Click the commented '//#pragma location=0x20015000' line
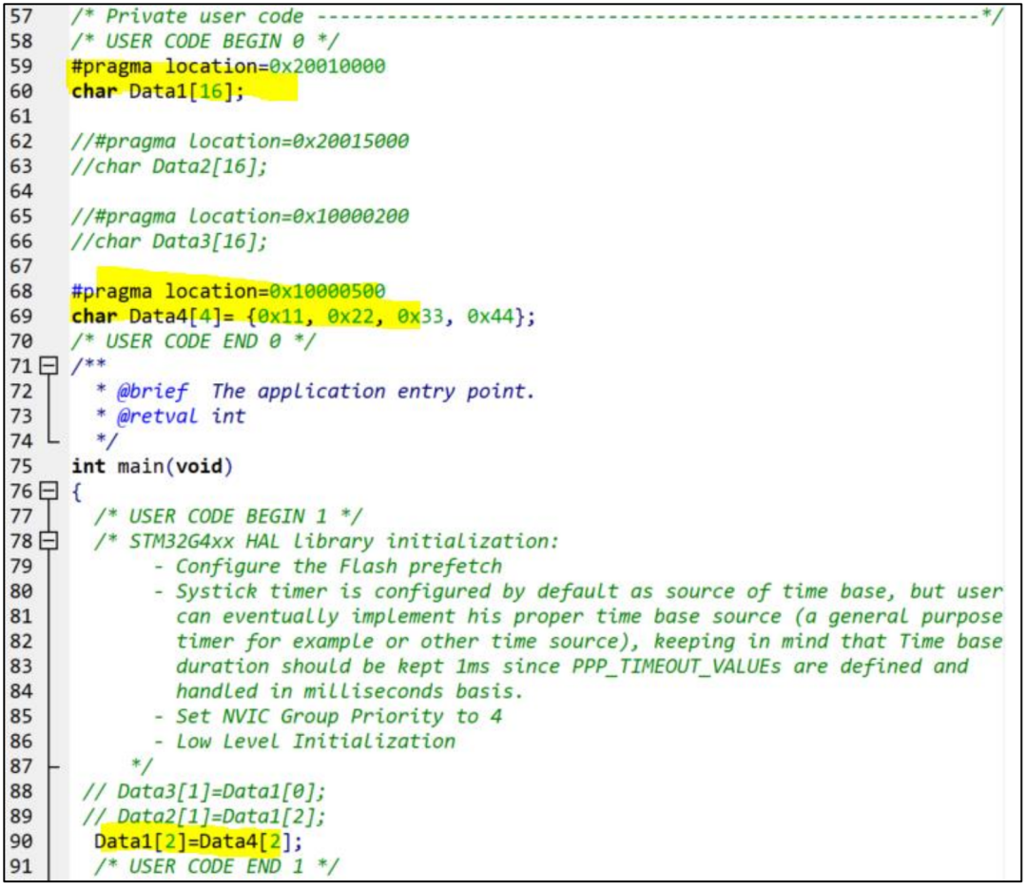 pos(240,141)
